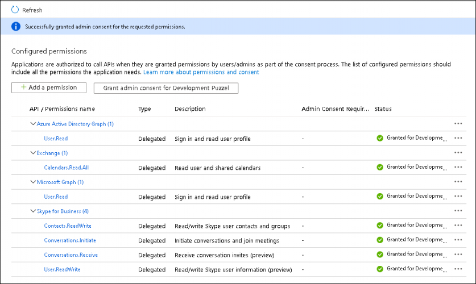Collapse the Exchange permissions group

coord(32,153)
